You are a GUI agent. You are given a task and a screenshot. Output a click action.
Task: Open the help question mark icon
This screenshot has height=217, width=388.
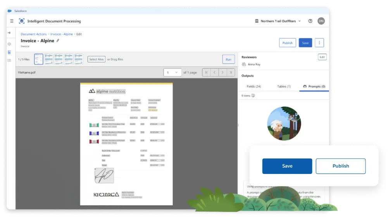(310, 21)
